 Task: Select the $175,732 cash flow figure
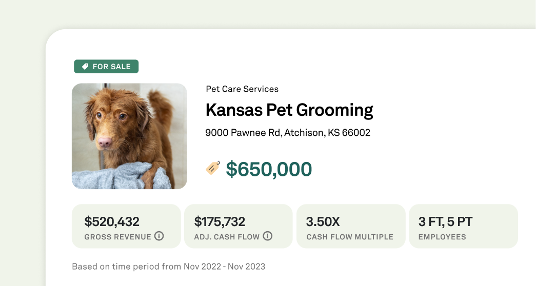tap(220, 222)
